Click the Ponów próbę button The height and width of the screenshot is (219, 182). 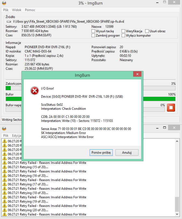pyautogui.click(x=101, y=153)
